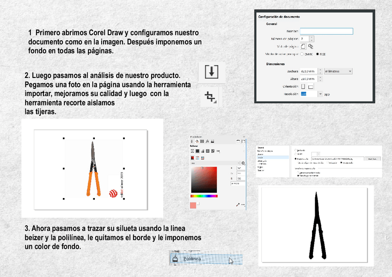
Task: Click the Nombre name input field
Action: click(326, 31)
